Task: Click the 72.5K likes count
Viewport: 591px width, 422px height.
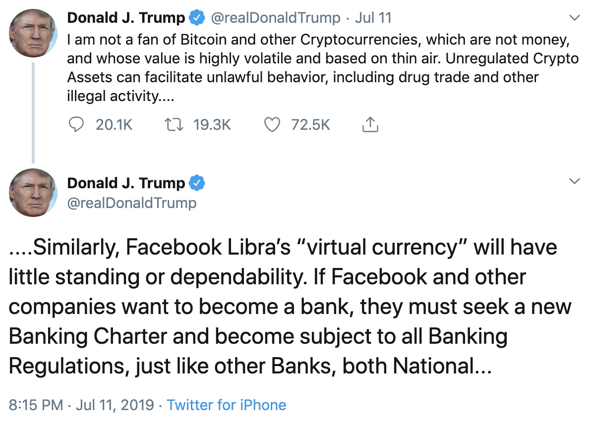Action: [x=310, y=125]
